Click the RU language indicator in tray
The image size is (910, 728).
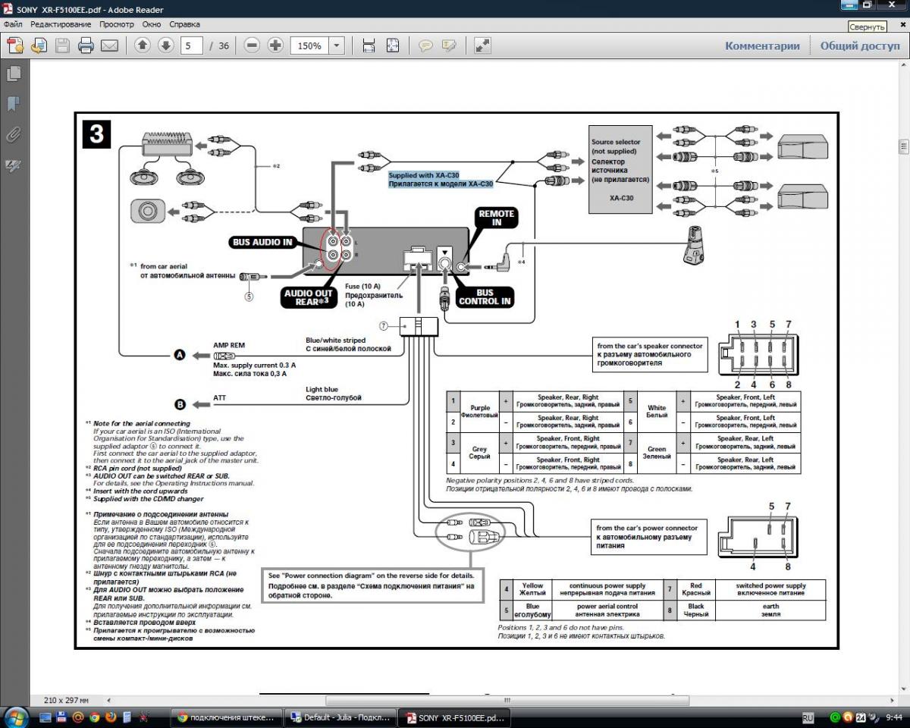tap(808, 717)
